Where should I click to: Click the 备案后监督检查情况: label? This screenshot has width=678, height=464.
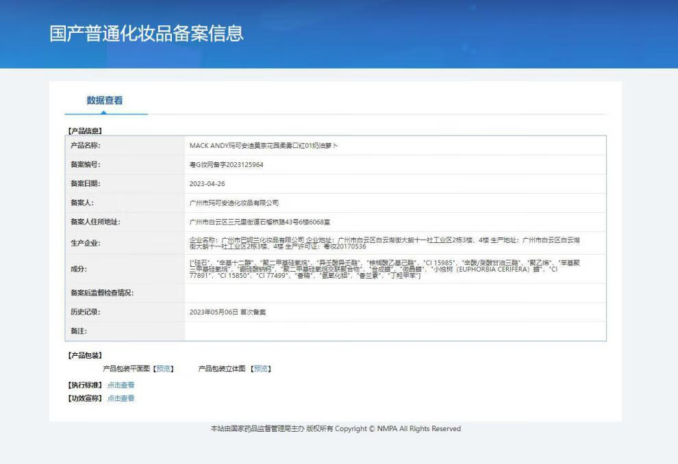click(102, 293)
